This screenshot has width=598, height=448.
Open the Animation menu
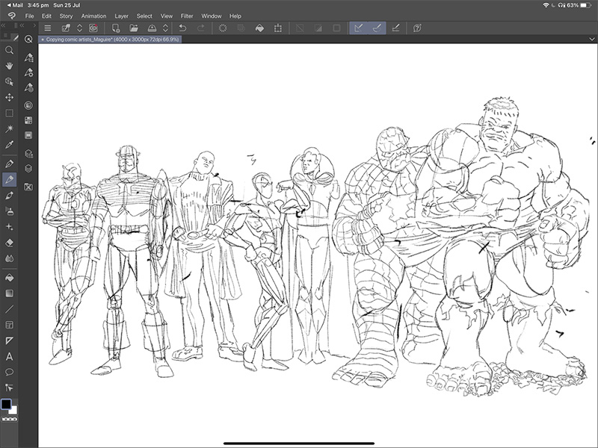tap(94, 16)
